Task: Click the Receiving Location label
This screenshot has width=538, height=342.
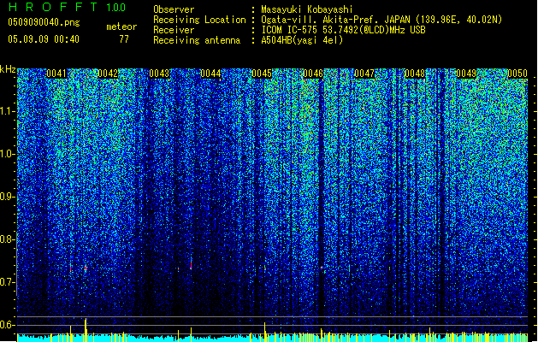Action: pyautogui.click(x=199, y=20)
